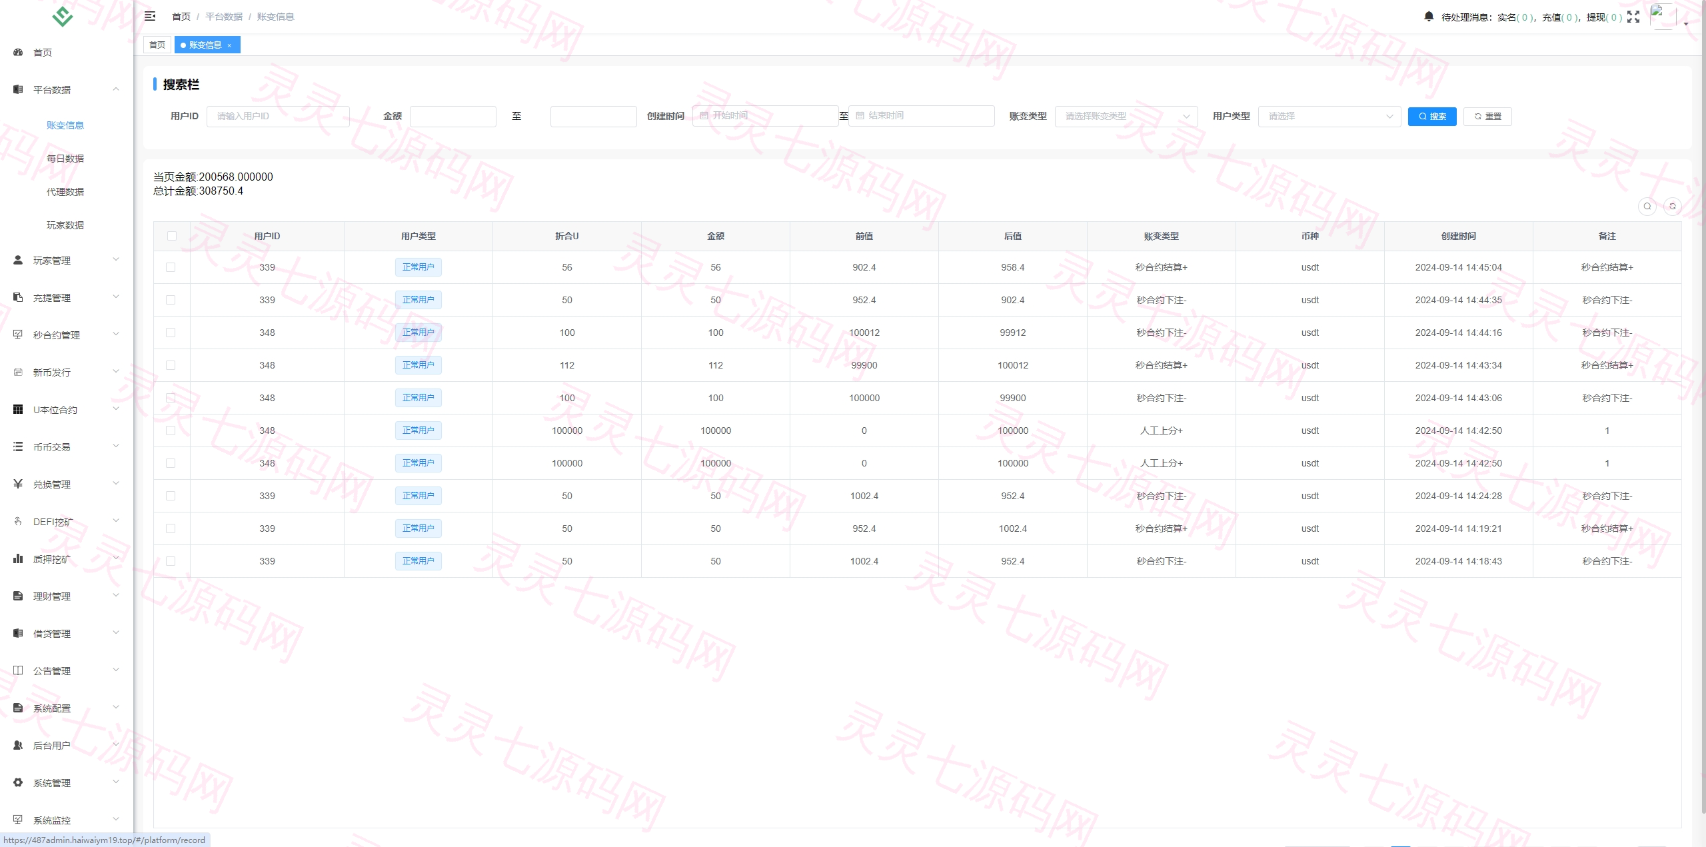Expand the 系统配置 menu chevron
The image size is (1706, 847).
[116, 708]
